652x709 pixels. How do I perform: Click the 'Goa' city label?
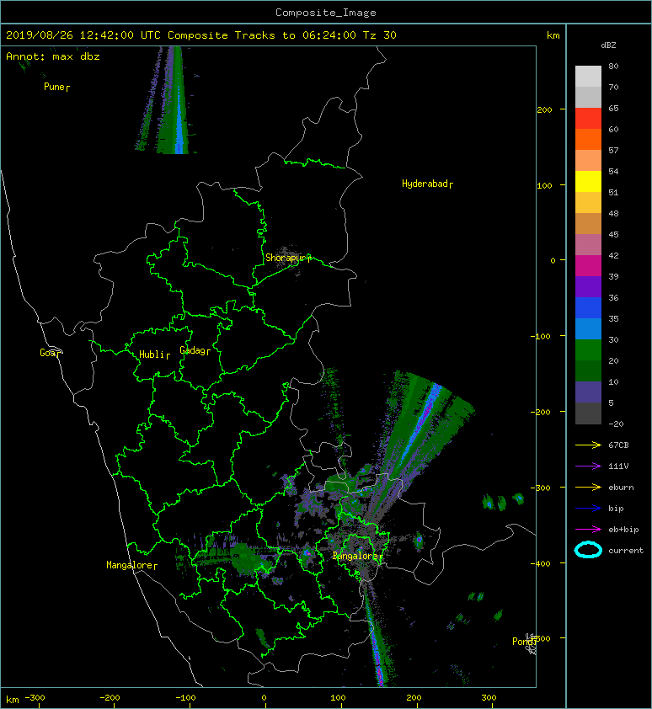(x=47, y=353)
